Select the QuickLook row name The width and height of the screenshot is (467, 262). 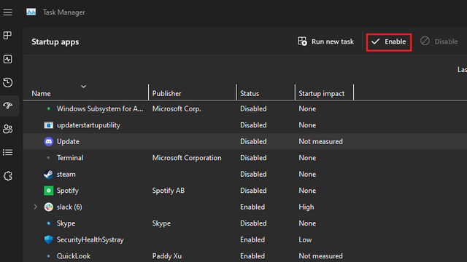(74, 255)
